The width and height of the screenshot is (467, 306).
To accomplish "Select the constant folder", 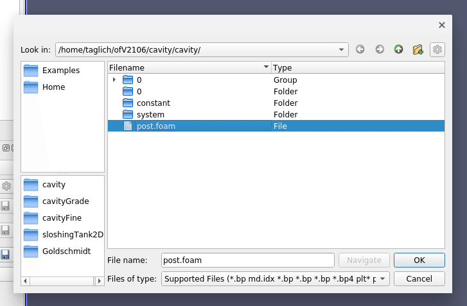I will [276, 103].
